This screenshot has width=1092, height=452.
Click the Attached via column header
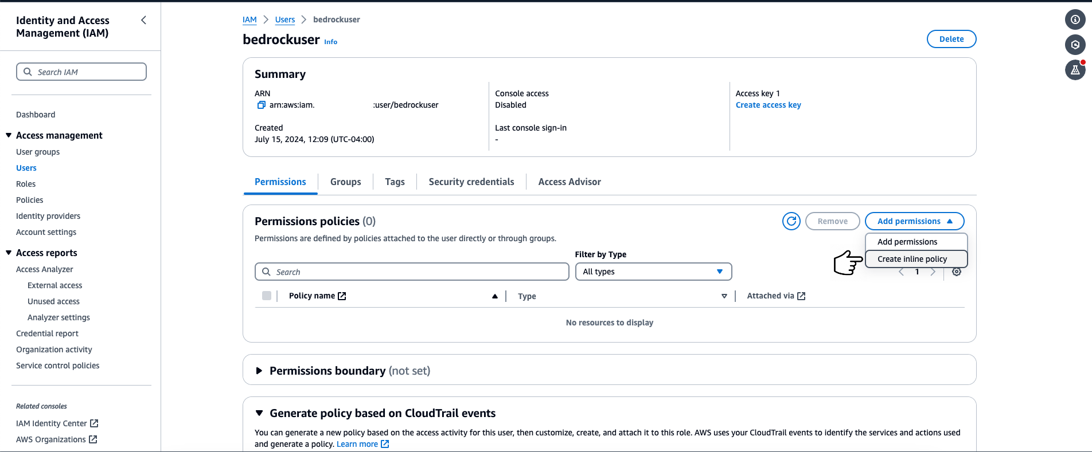click(x=770, y=296)
